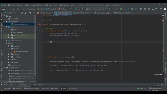Open the Terminal tool window

click(x=17, y=89)
